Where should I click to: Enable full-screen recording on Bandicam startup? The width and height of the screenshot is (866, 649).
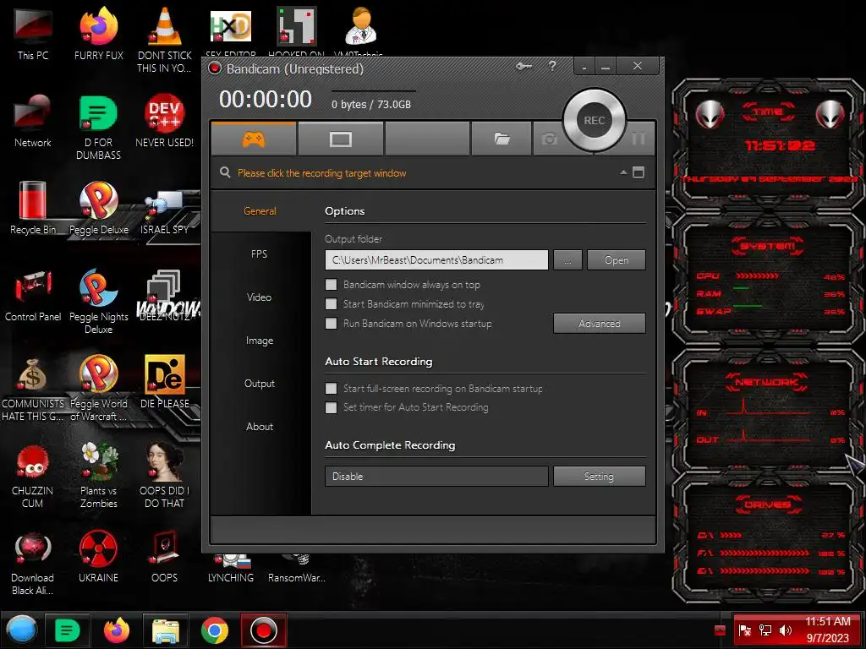(x=331, y=389)
